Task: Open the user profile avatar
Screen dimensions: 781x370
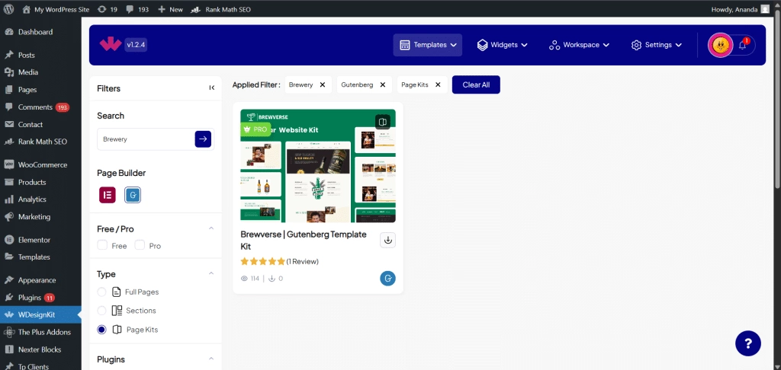Action: [720, 45]
